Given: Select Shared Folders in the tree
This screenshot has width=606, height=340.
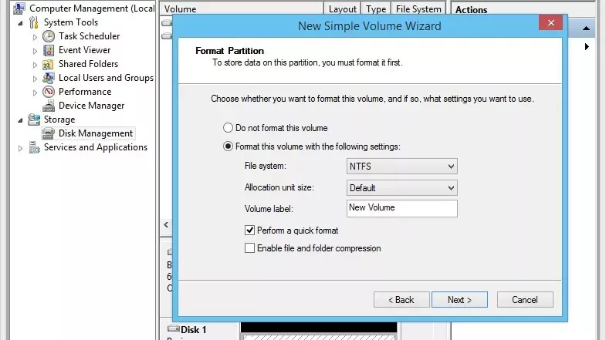Looking at the screenshot, I should click(89, 64).
